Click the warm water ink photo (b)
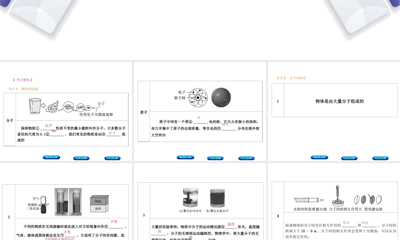 [x=217, y=198]
